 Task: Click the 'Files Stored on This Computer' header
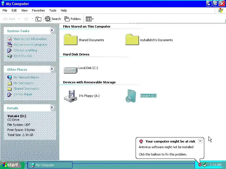(x=87, y=26)
